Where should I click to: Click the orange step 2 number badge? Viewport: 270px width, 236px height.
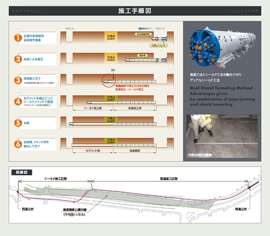[18, 59]
